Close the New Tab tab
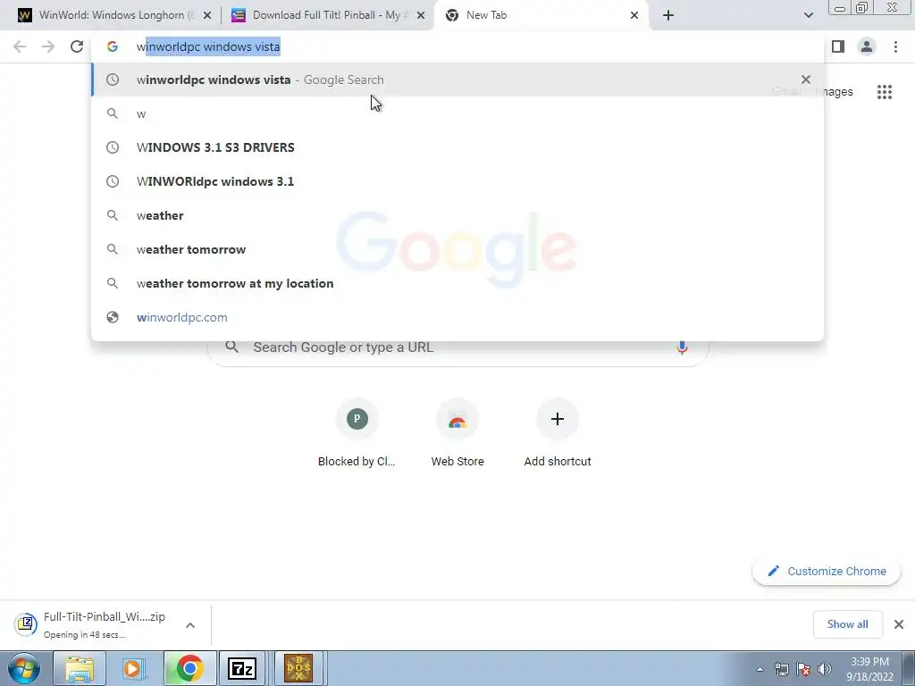Viewport: 915px width, 686px height. [x=634, y=15]
